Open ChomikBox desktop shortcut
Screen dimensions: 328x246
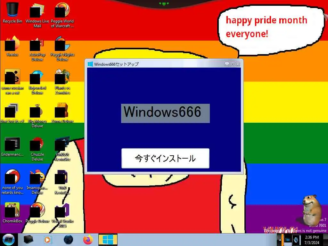coord(12,212)
